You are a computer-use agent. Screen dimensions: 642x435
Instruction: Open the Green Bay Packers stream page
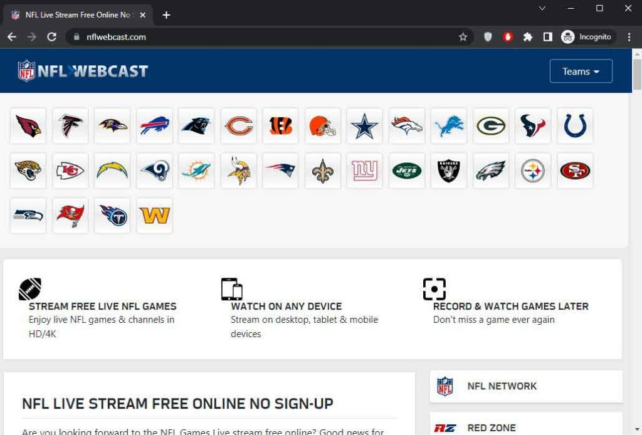[491, 125]
